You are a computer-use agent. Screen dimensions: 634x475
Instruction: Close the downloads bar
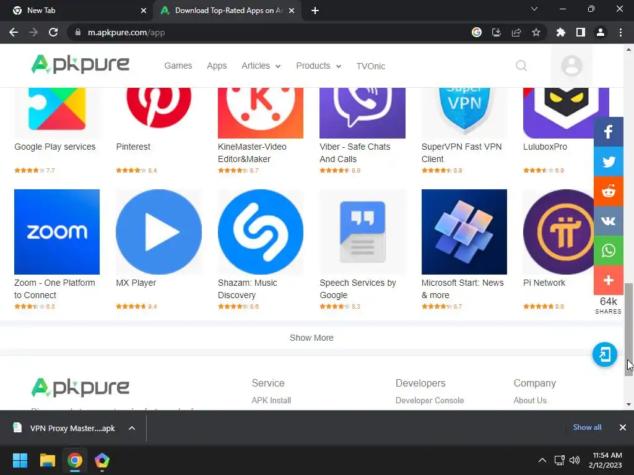tap(623, 427)
